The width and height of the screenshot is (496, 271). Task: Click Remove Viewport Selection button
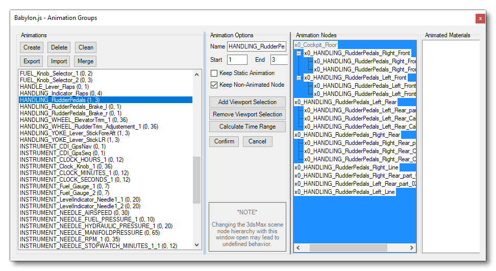247,114
